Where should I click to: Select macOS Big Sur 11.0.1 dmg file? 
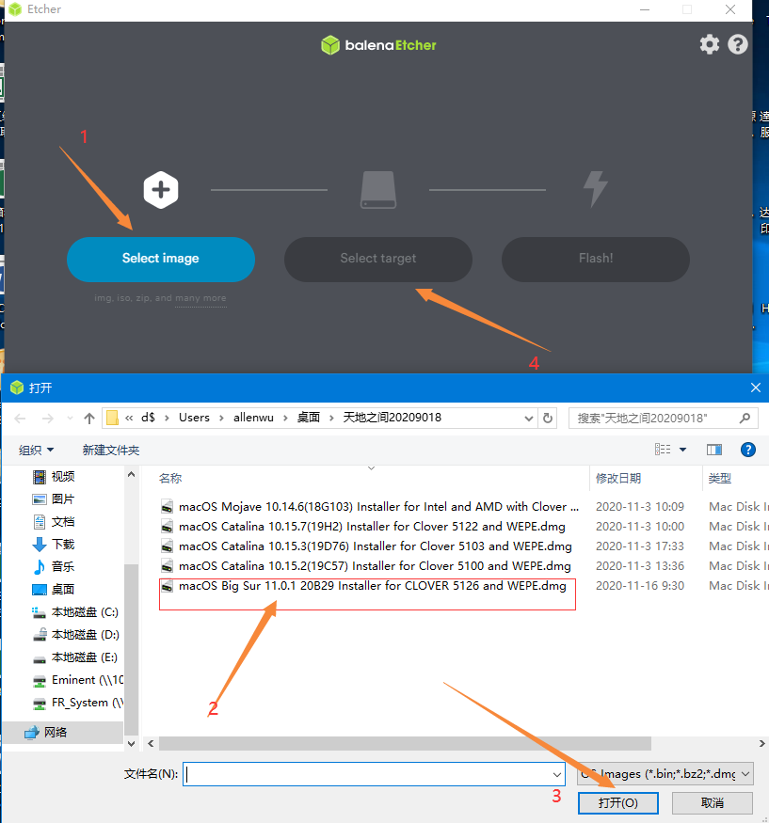click(x=372, y=586)
